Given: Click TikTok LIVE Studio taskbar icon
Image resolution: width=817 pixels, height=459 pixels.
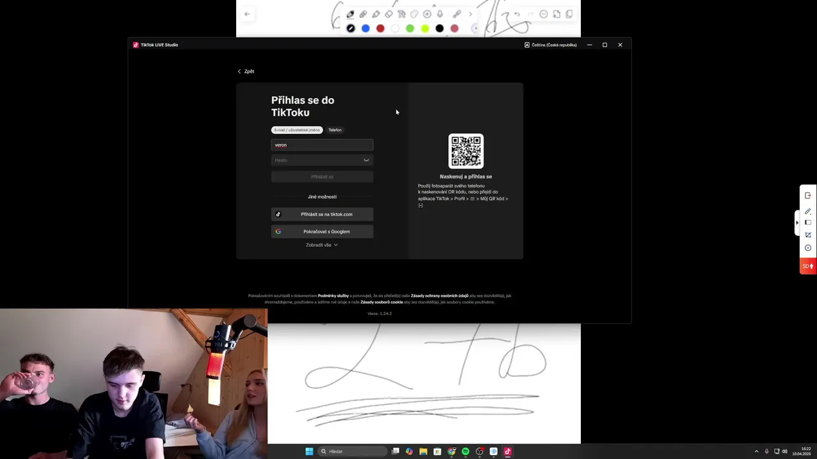Looking at the screenshot, I should pyautogui.click(x=507, y=451).
